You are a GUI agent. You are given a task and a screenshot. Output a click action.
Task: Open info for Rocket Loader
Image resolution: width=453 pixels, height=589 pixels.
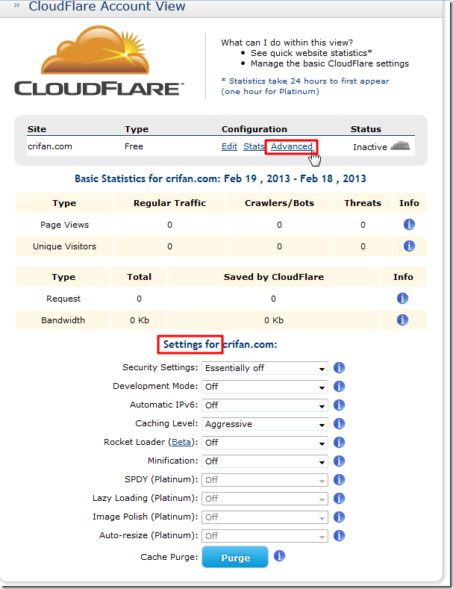339,442
